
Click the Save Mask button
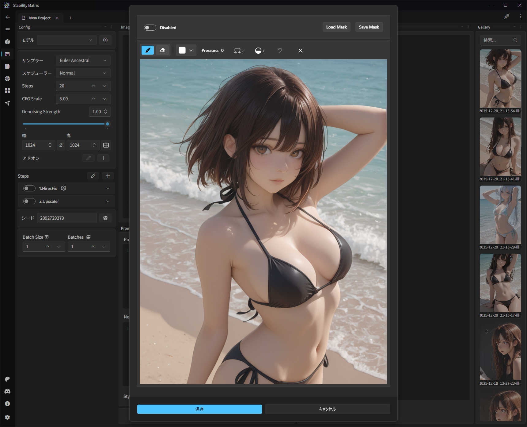tap(369, 27)
